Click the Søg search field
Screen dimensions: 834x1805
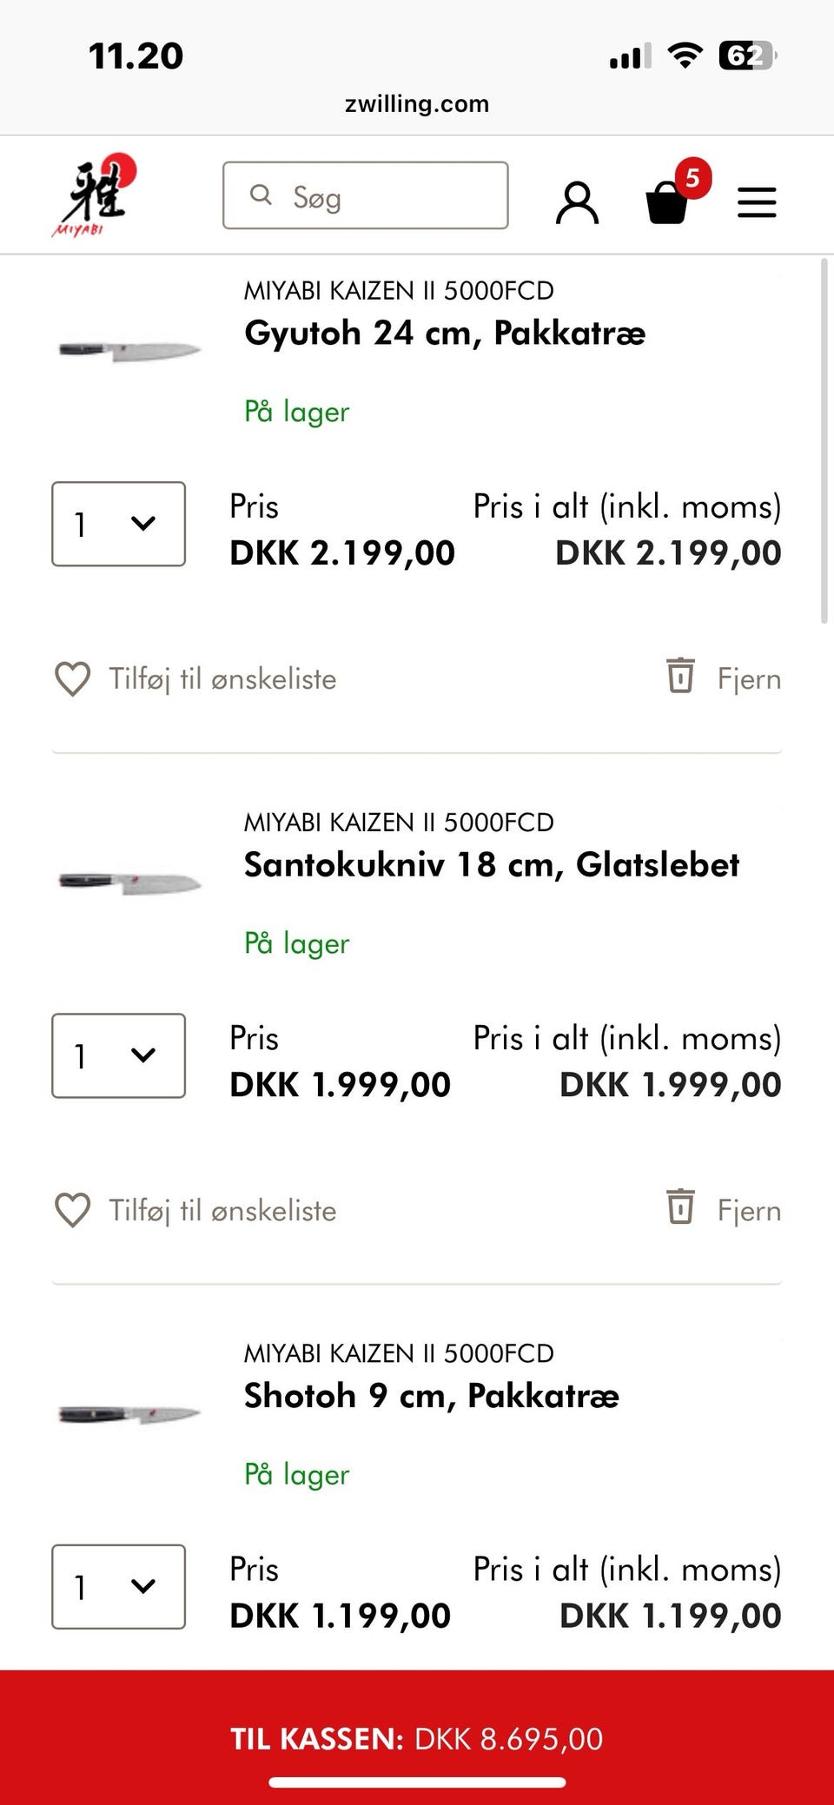pos(366,195)
